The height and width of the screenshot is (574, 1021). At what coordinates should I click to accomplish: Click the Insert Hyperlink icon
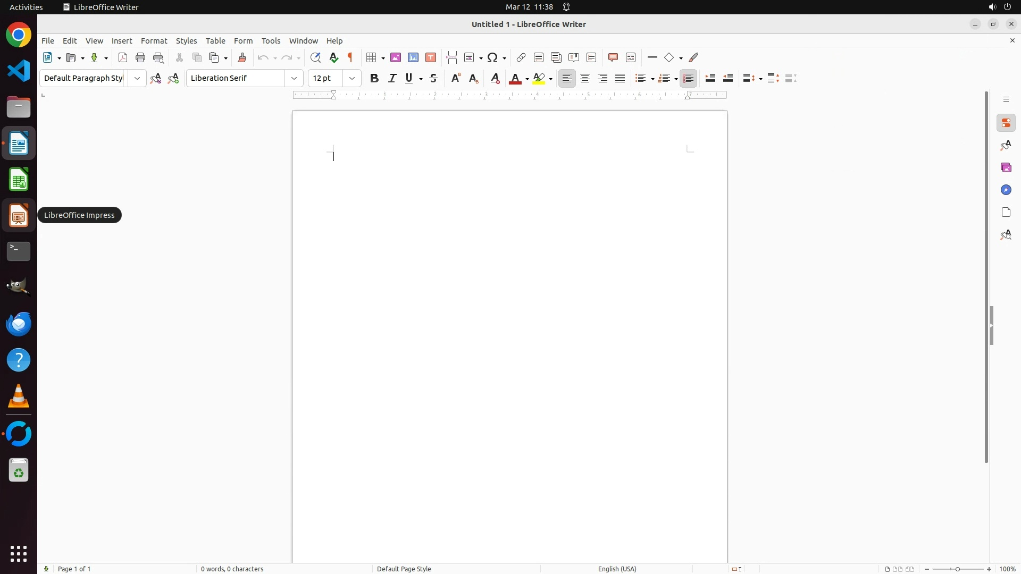coord(521,58)
